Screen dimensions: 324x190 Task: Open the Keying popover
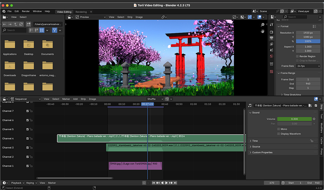(x=32, y=183)
